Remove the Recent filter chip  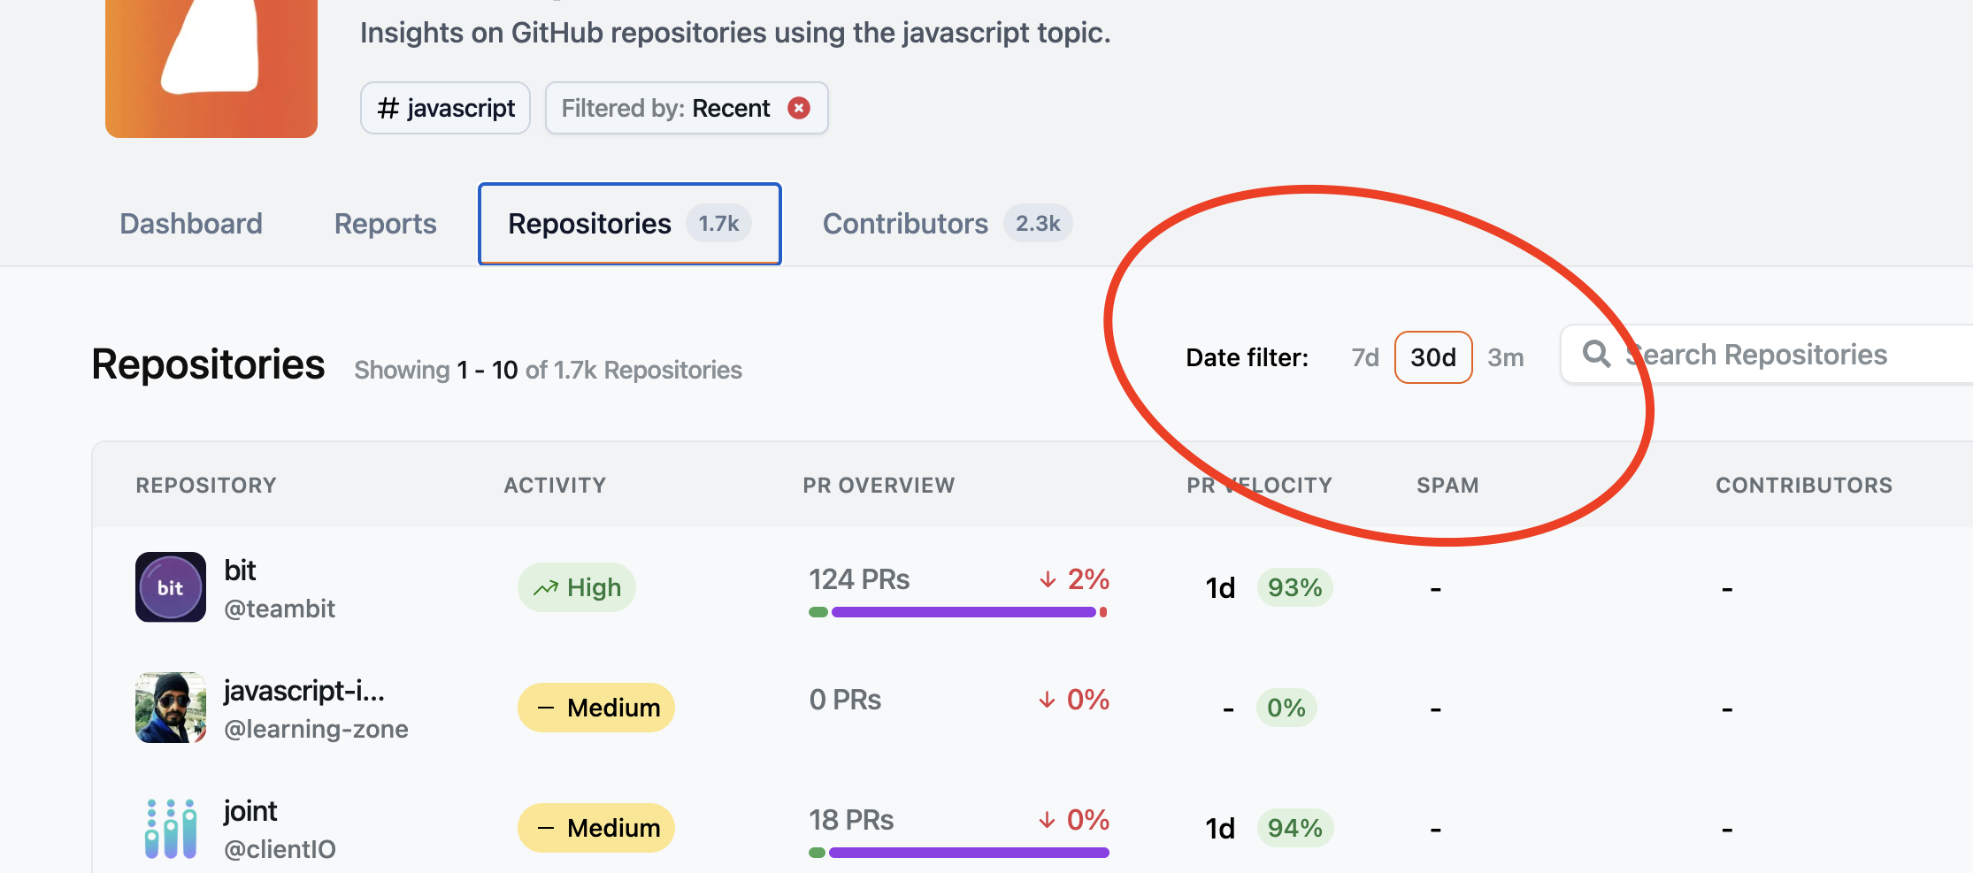pos(799,107)
